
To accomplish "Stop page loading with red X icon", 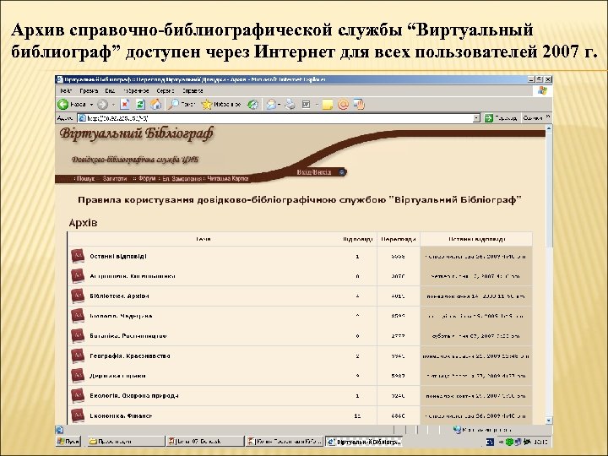I will click(125, 105).
